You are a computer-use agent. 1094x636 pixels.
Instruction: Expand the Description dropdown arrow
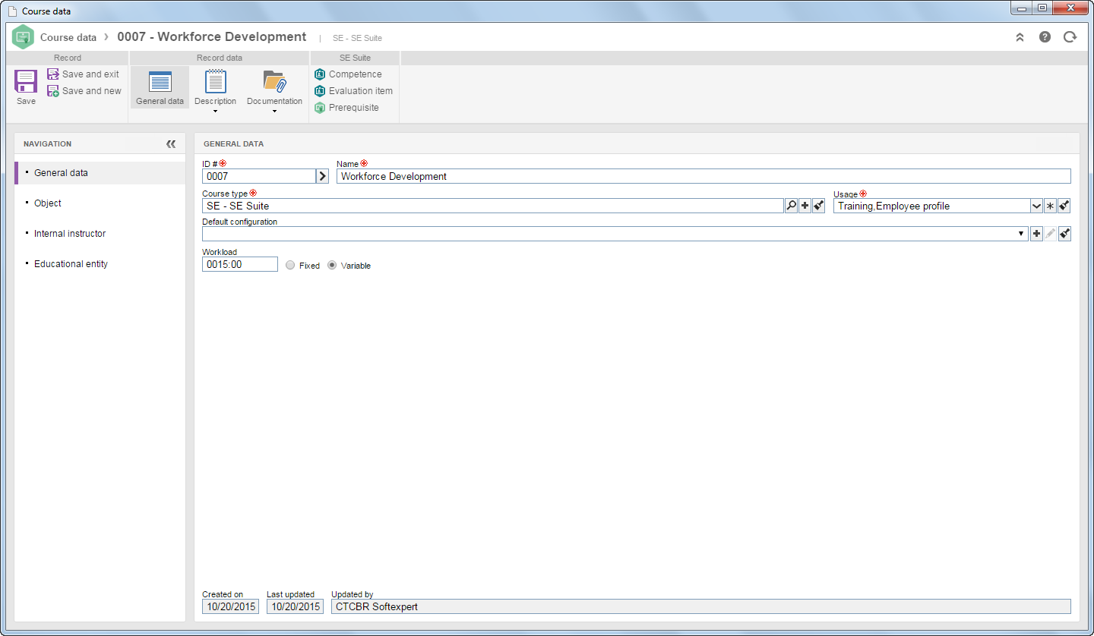216,112
